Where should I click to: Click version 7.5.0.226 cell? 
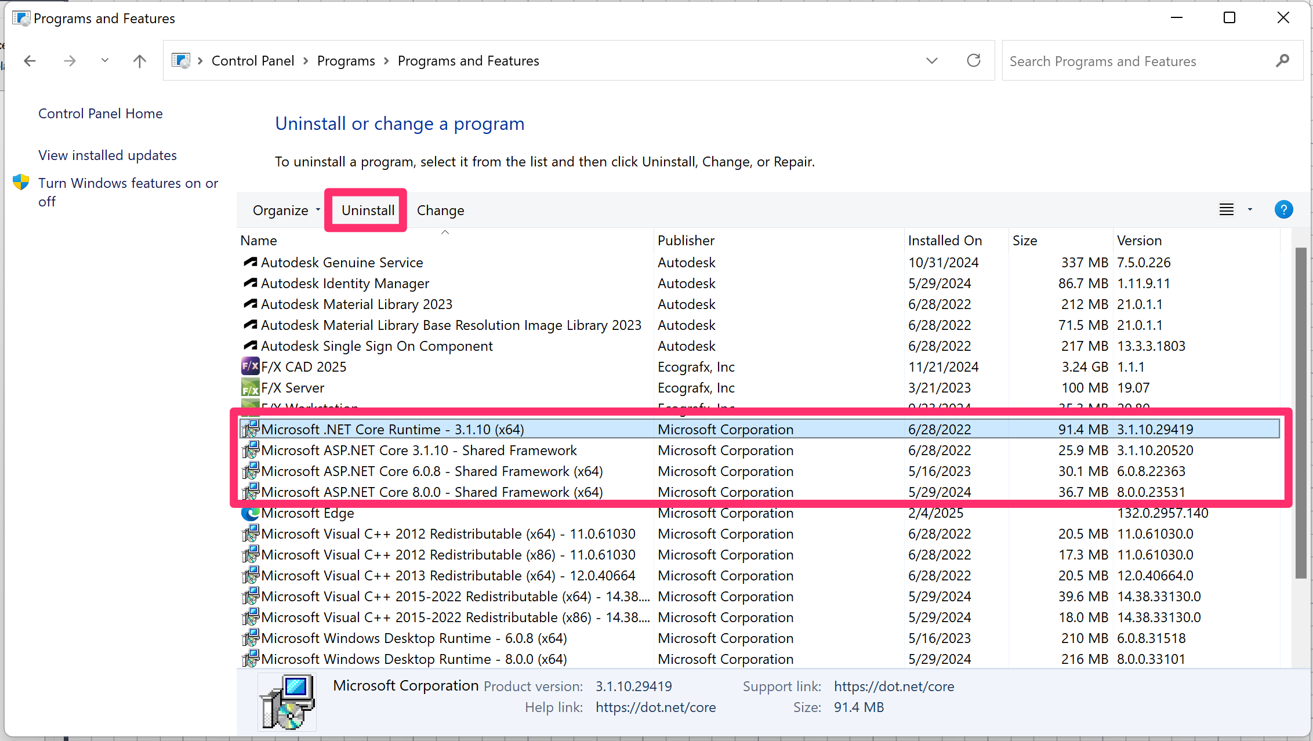[x=1144, y=263]
